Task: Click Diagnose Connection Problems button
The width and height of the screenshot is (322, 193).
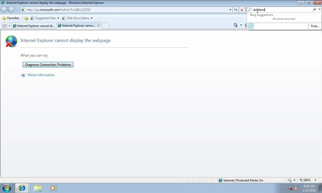Action: (48, 65)
